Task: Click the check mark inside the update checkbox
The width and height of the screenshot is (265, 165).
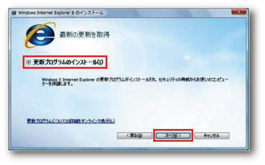Action: point(28,62)
